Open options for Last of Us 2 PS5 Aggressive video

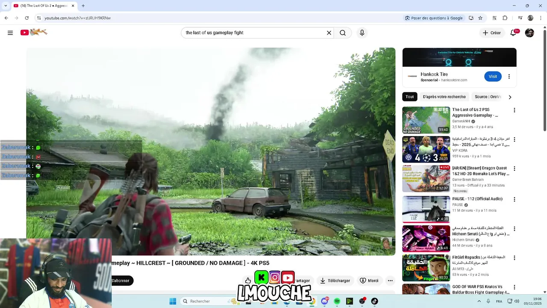pos(514,110)
